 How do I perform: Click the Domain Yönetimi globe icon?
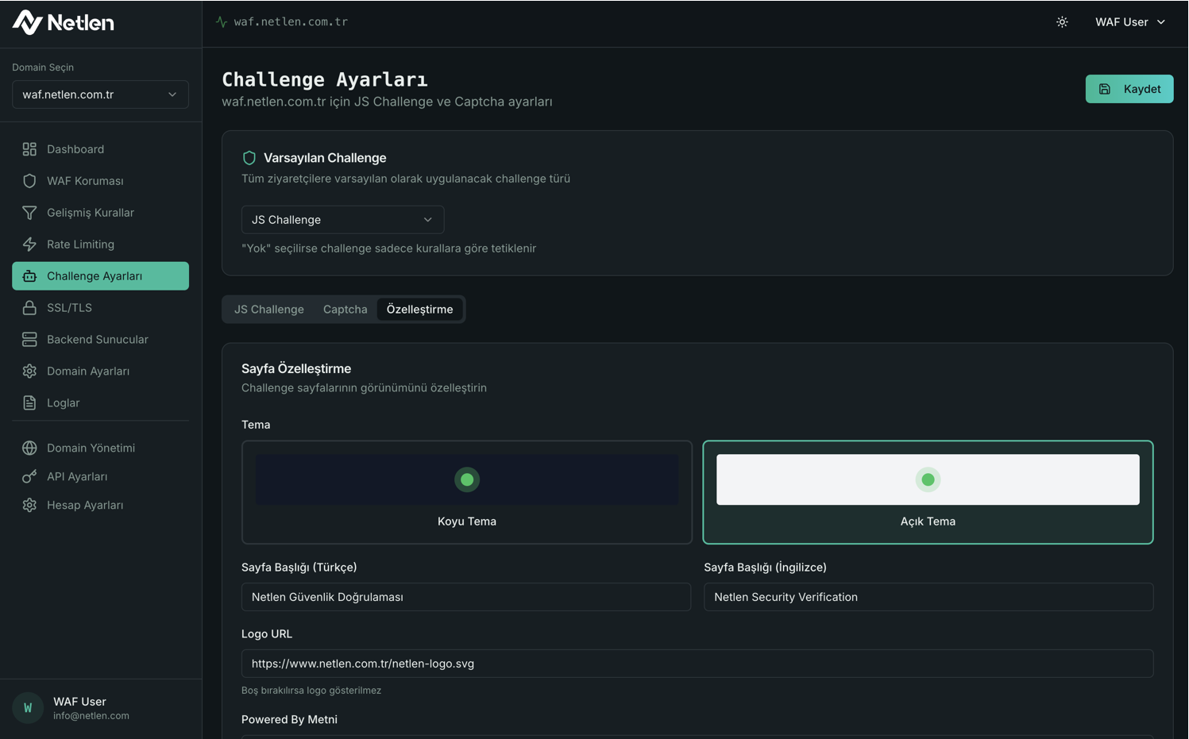pos(29,448)
